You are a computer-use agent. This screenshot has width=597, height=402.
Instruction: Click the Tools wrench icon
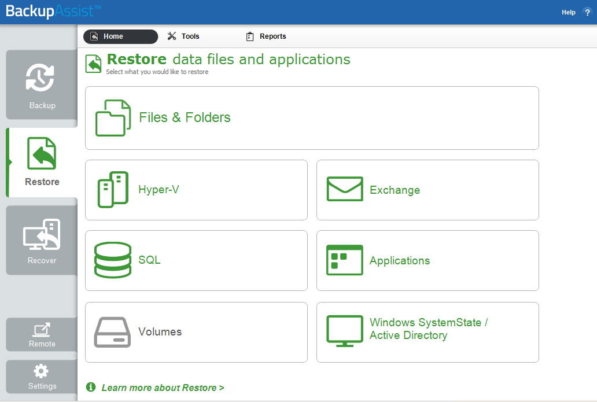(172, 36)
